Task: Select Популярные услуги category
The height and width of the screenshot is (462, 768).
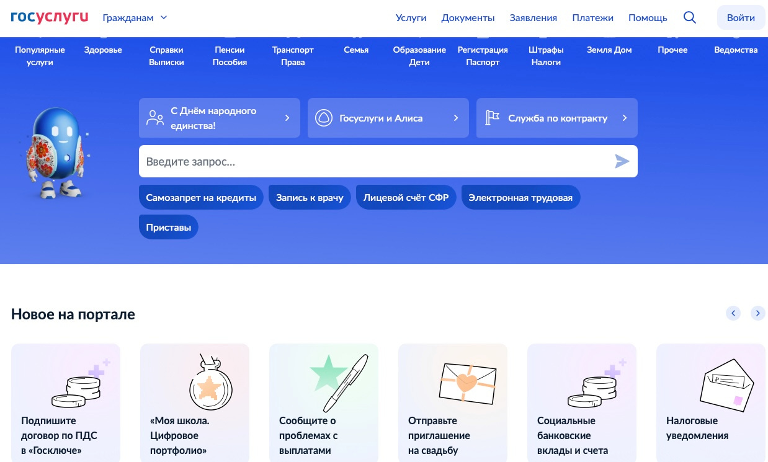Action: (x=40, y=56)
